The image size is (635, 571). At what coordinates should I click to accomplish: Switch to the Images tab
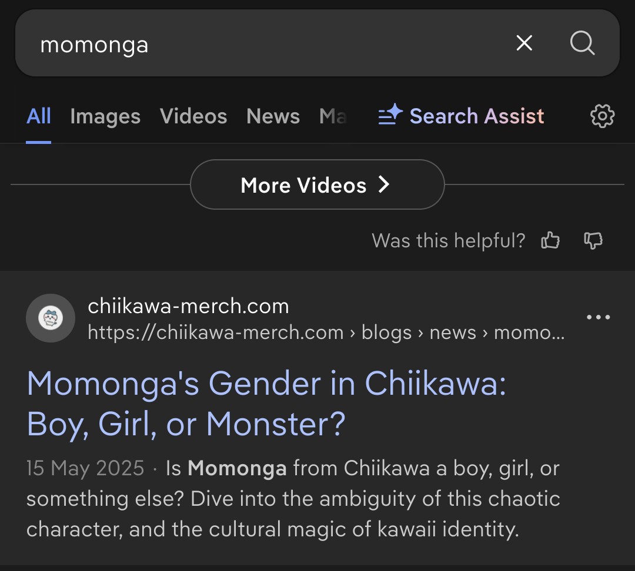pyautogui.click(x=105, y=116)
